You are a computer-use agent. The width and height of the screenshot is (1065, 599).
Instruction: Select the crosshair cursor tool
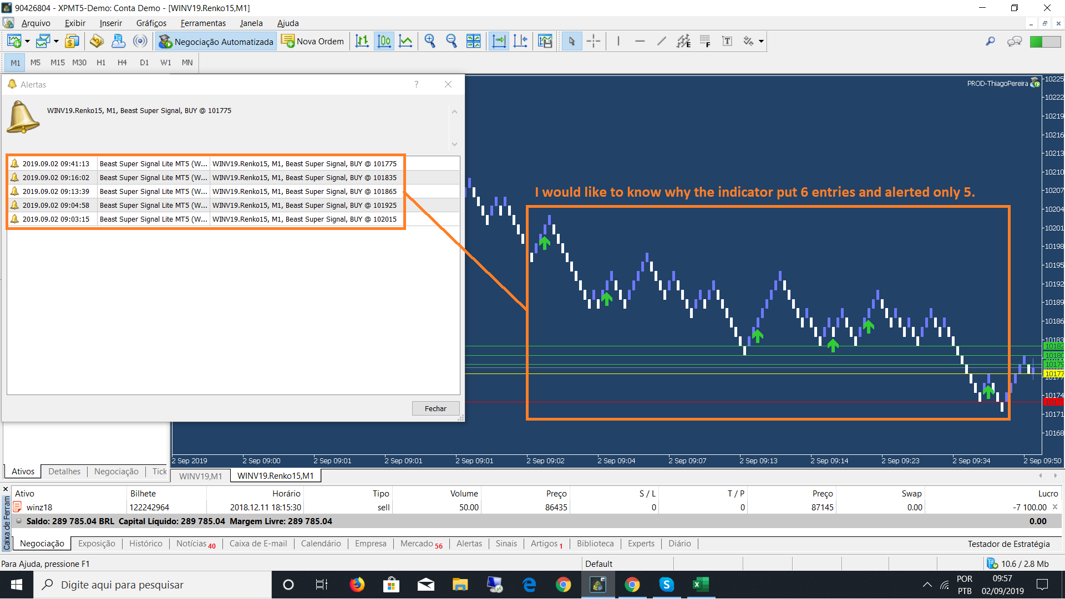(x=594, y=42)
